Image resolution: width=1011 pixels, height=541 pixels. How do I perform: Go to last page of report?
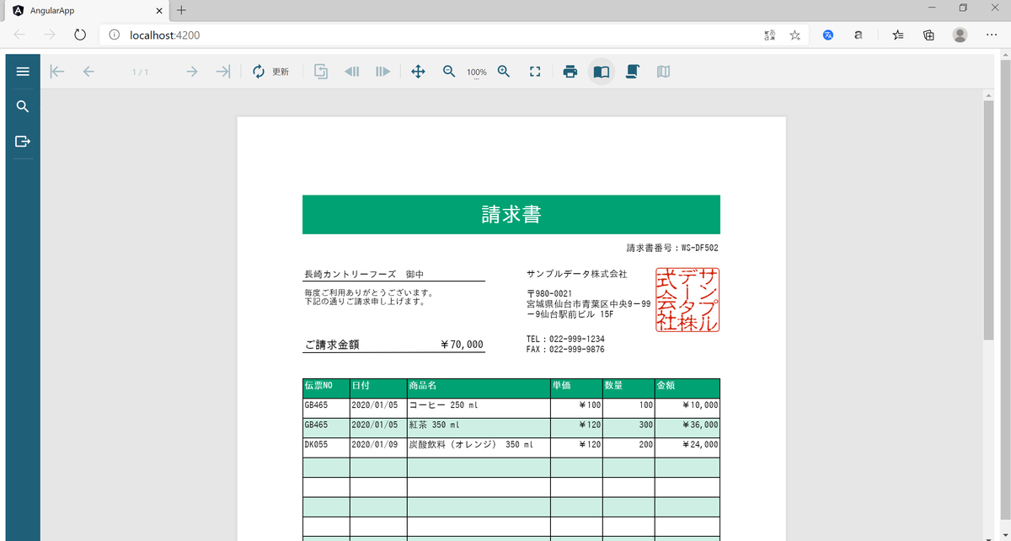[x=223, y=72]
